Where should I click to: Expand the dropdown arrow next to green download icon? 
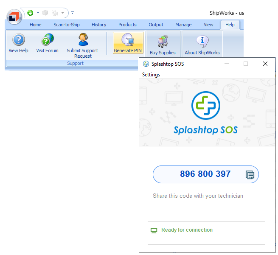(x=37, y=13)
